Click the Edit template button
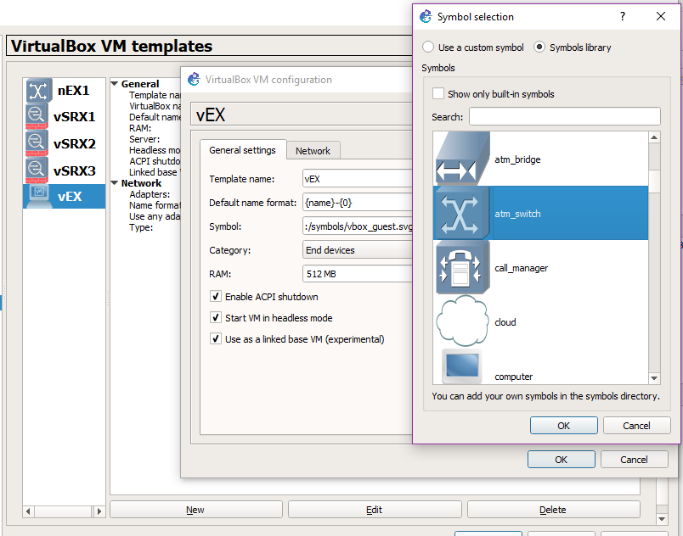Viewport: 683px width, 536px height. point(374,510)
